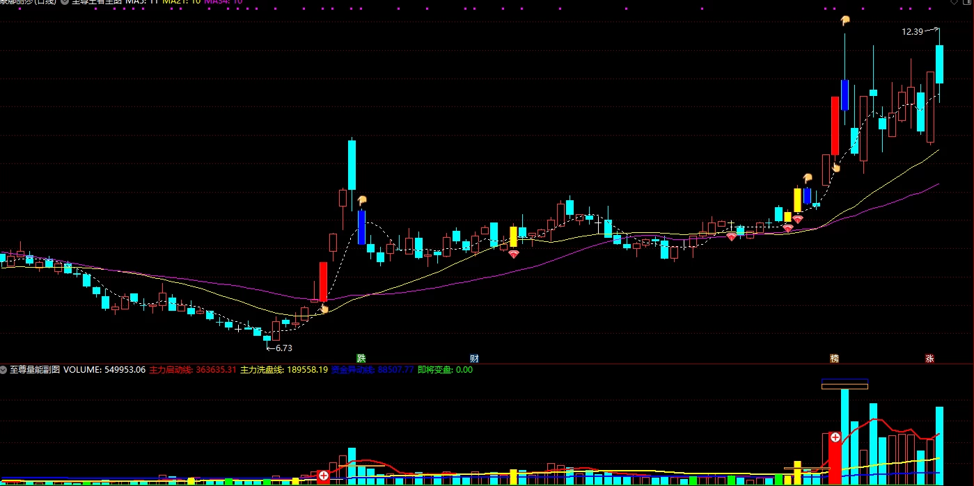Click the MA34 moving average label
Image resolution: width=974 pixels, height=486 pixels.
pos(223,2)
